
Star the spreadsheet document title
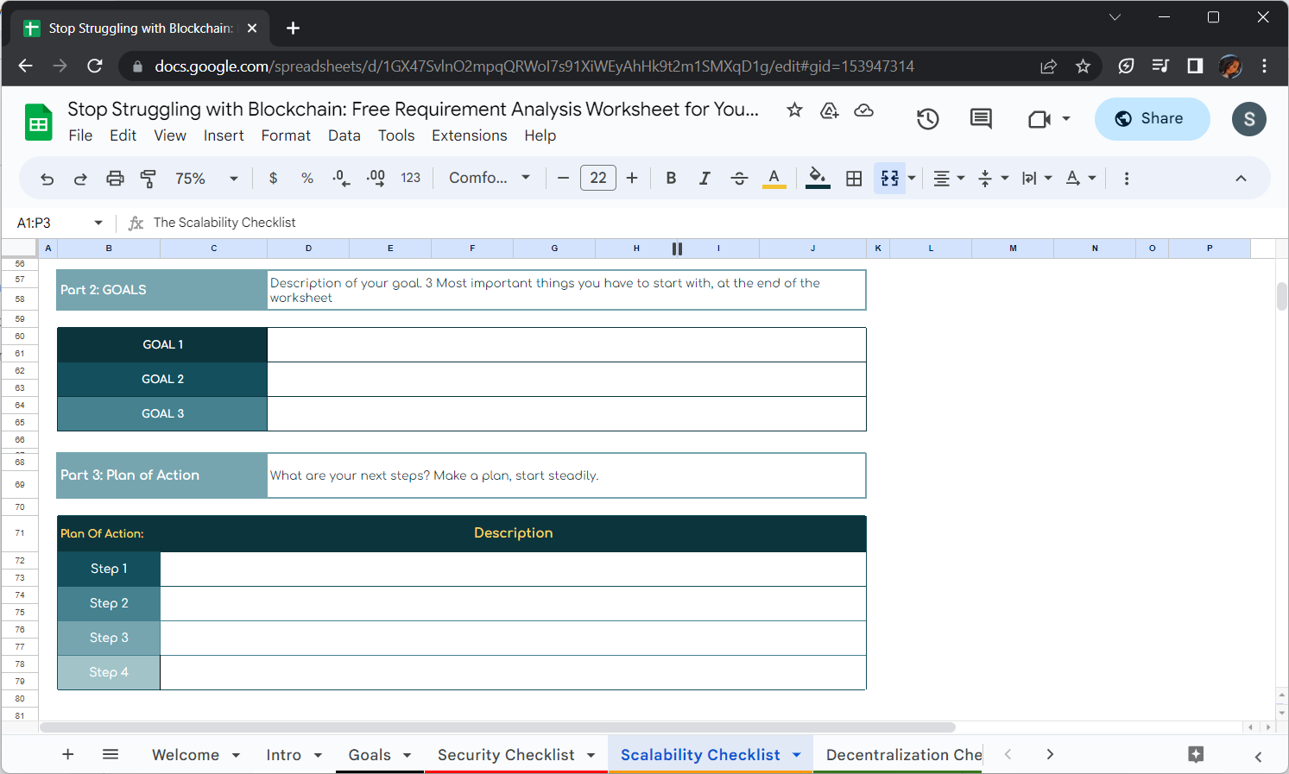coord(794,110)
